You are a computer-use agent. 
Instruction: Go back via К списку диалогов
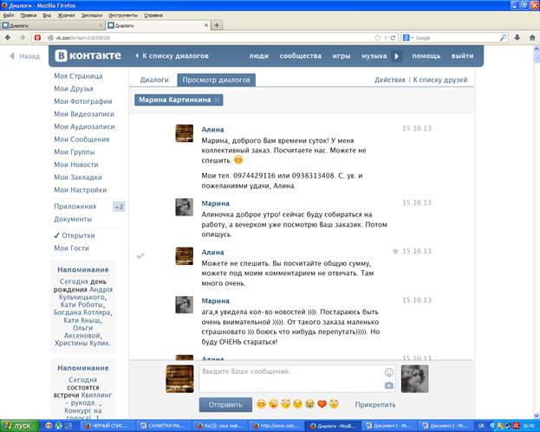(172, 55)
